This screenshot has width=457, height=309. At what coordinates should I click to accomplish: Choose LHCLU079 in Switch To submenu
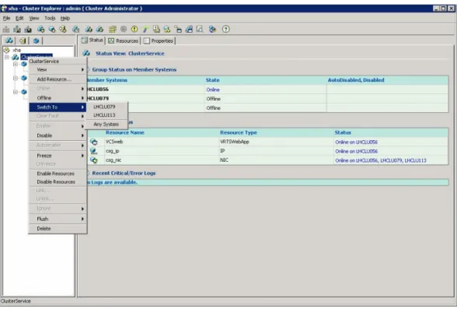(106, 107)
